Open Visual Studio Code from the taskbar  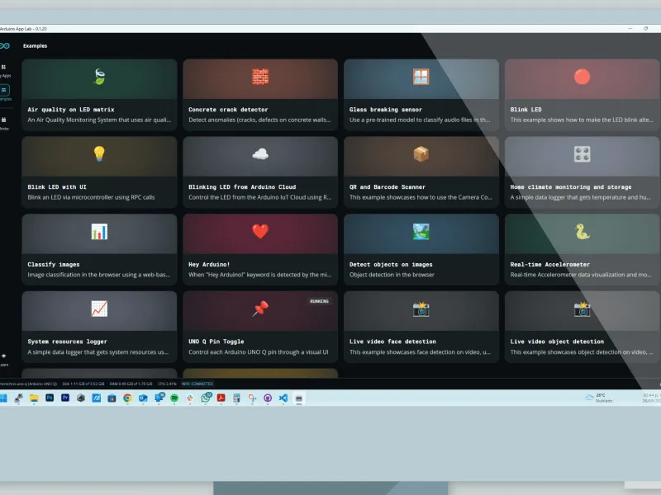[x=283, y=398]
